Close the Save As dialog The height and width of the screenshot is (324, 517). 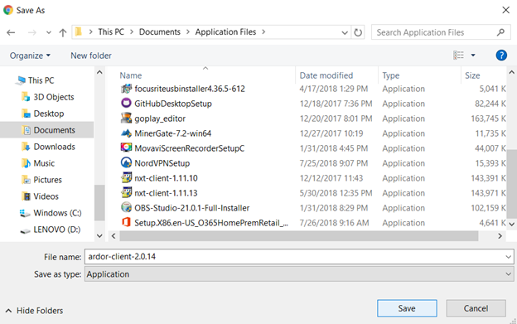(x=505, y=10)
